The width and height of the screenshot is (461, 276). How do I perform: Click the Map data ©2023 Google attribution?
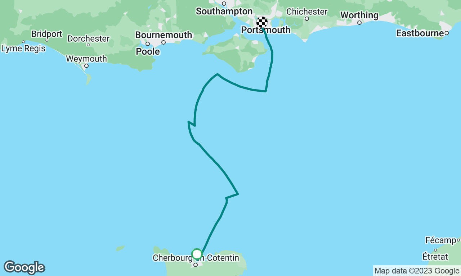417,271
